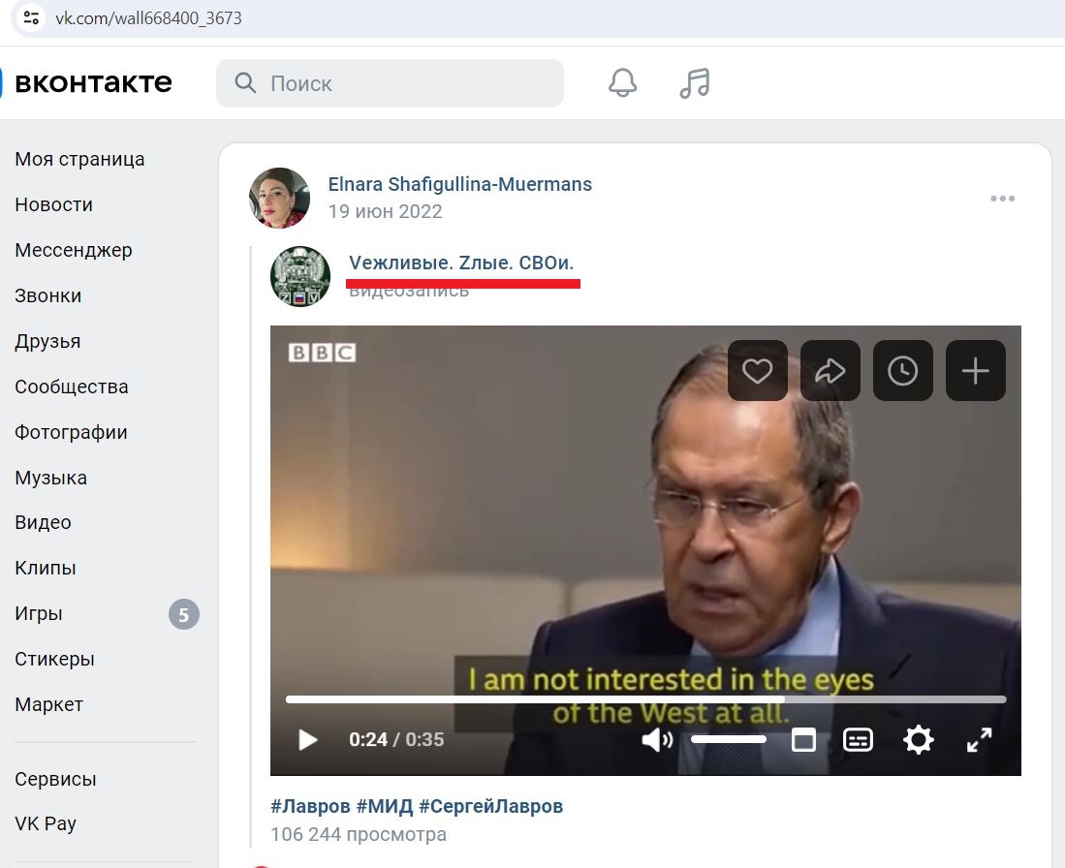The height and width of the screenshot is (868, 1065).
Task: Open hashtag #Лавров
Action: coord(310,806)
